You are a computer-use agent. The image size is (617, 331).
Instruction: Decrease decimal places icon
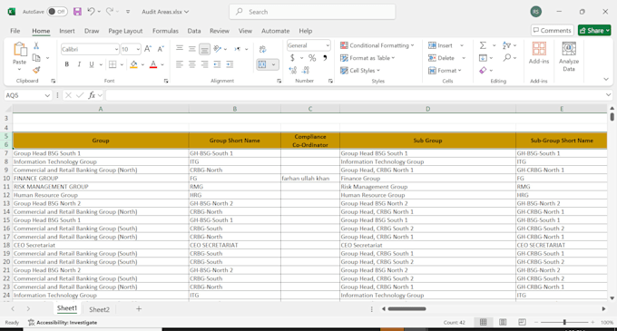coord(306,71)
